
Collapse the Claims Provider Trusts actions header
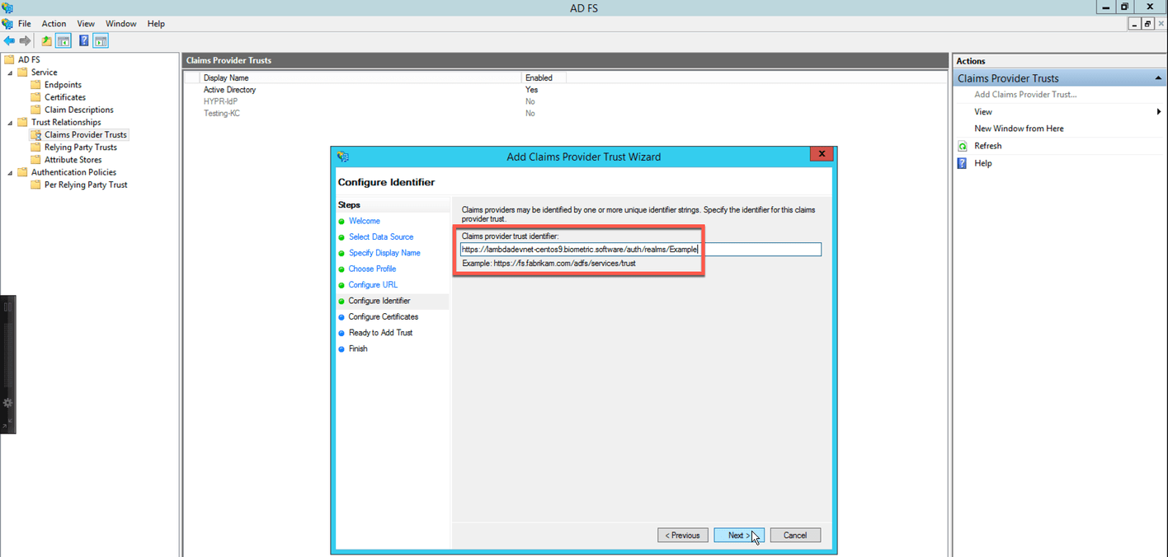coord(1158,77)
